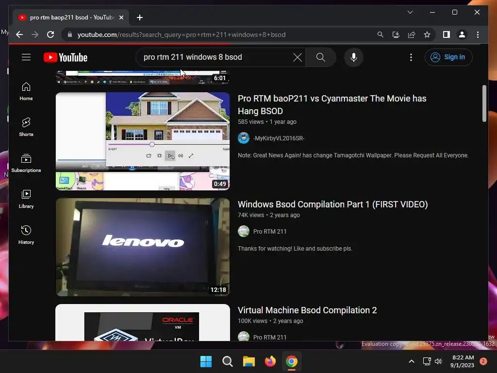Click "Thanks for watching! Like and subscribe pls."
Image resolution: width=497 pixels, height=373 pixels.
click(x=295, y=249)
